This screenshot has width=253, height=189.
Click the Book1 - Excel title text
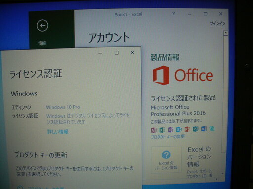tap(128, 15)
